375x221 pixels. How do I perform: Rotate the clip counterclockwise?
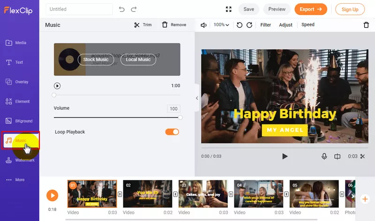point(240,25)
